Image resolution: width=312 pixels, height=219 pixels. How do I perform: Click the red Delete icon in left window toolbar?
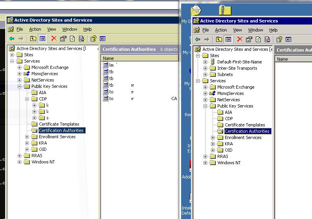[x=54, y=38]
